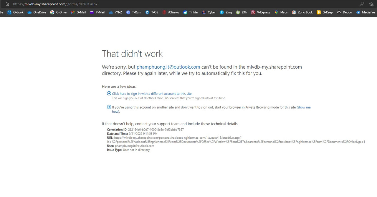Open the Read Aloud icon in address bar
The image size is (377, 197).
point(362,4)
